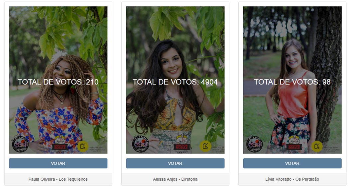Viewport: 350px width, 187px height.
Task: Click the TOTAL DE VOTOS: 210 text
Action: coord(58,82)
